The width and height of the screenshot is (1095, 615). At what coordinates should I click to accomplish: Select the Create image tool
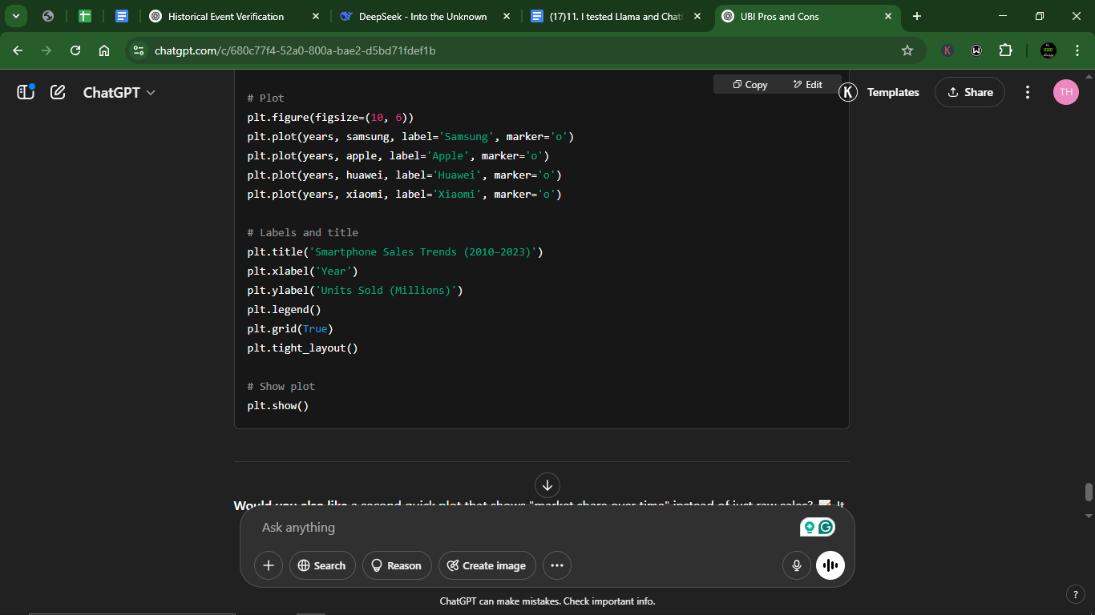point(487,565)
